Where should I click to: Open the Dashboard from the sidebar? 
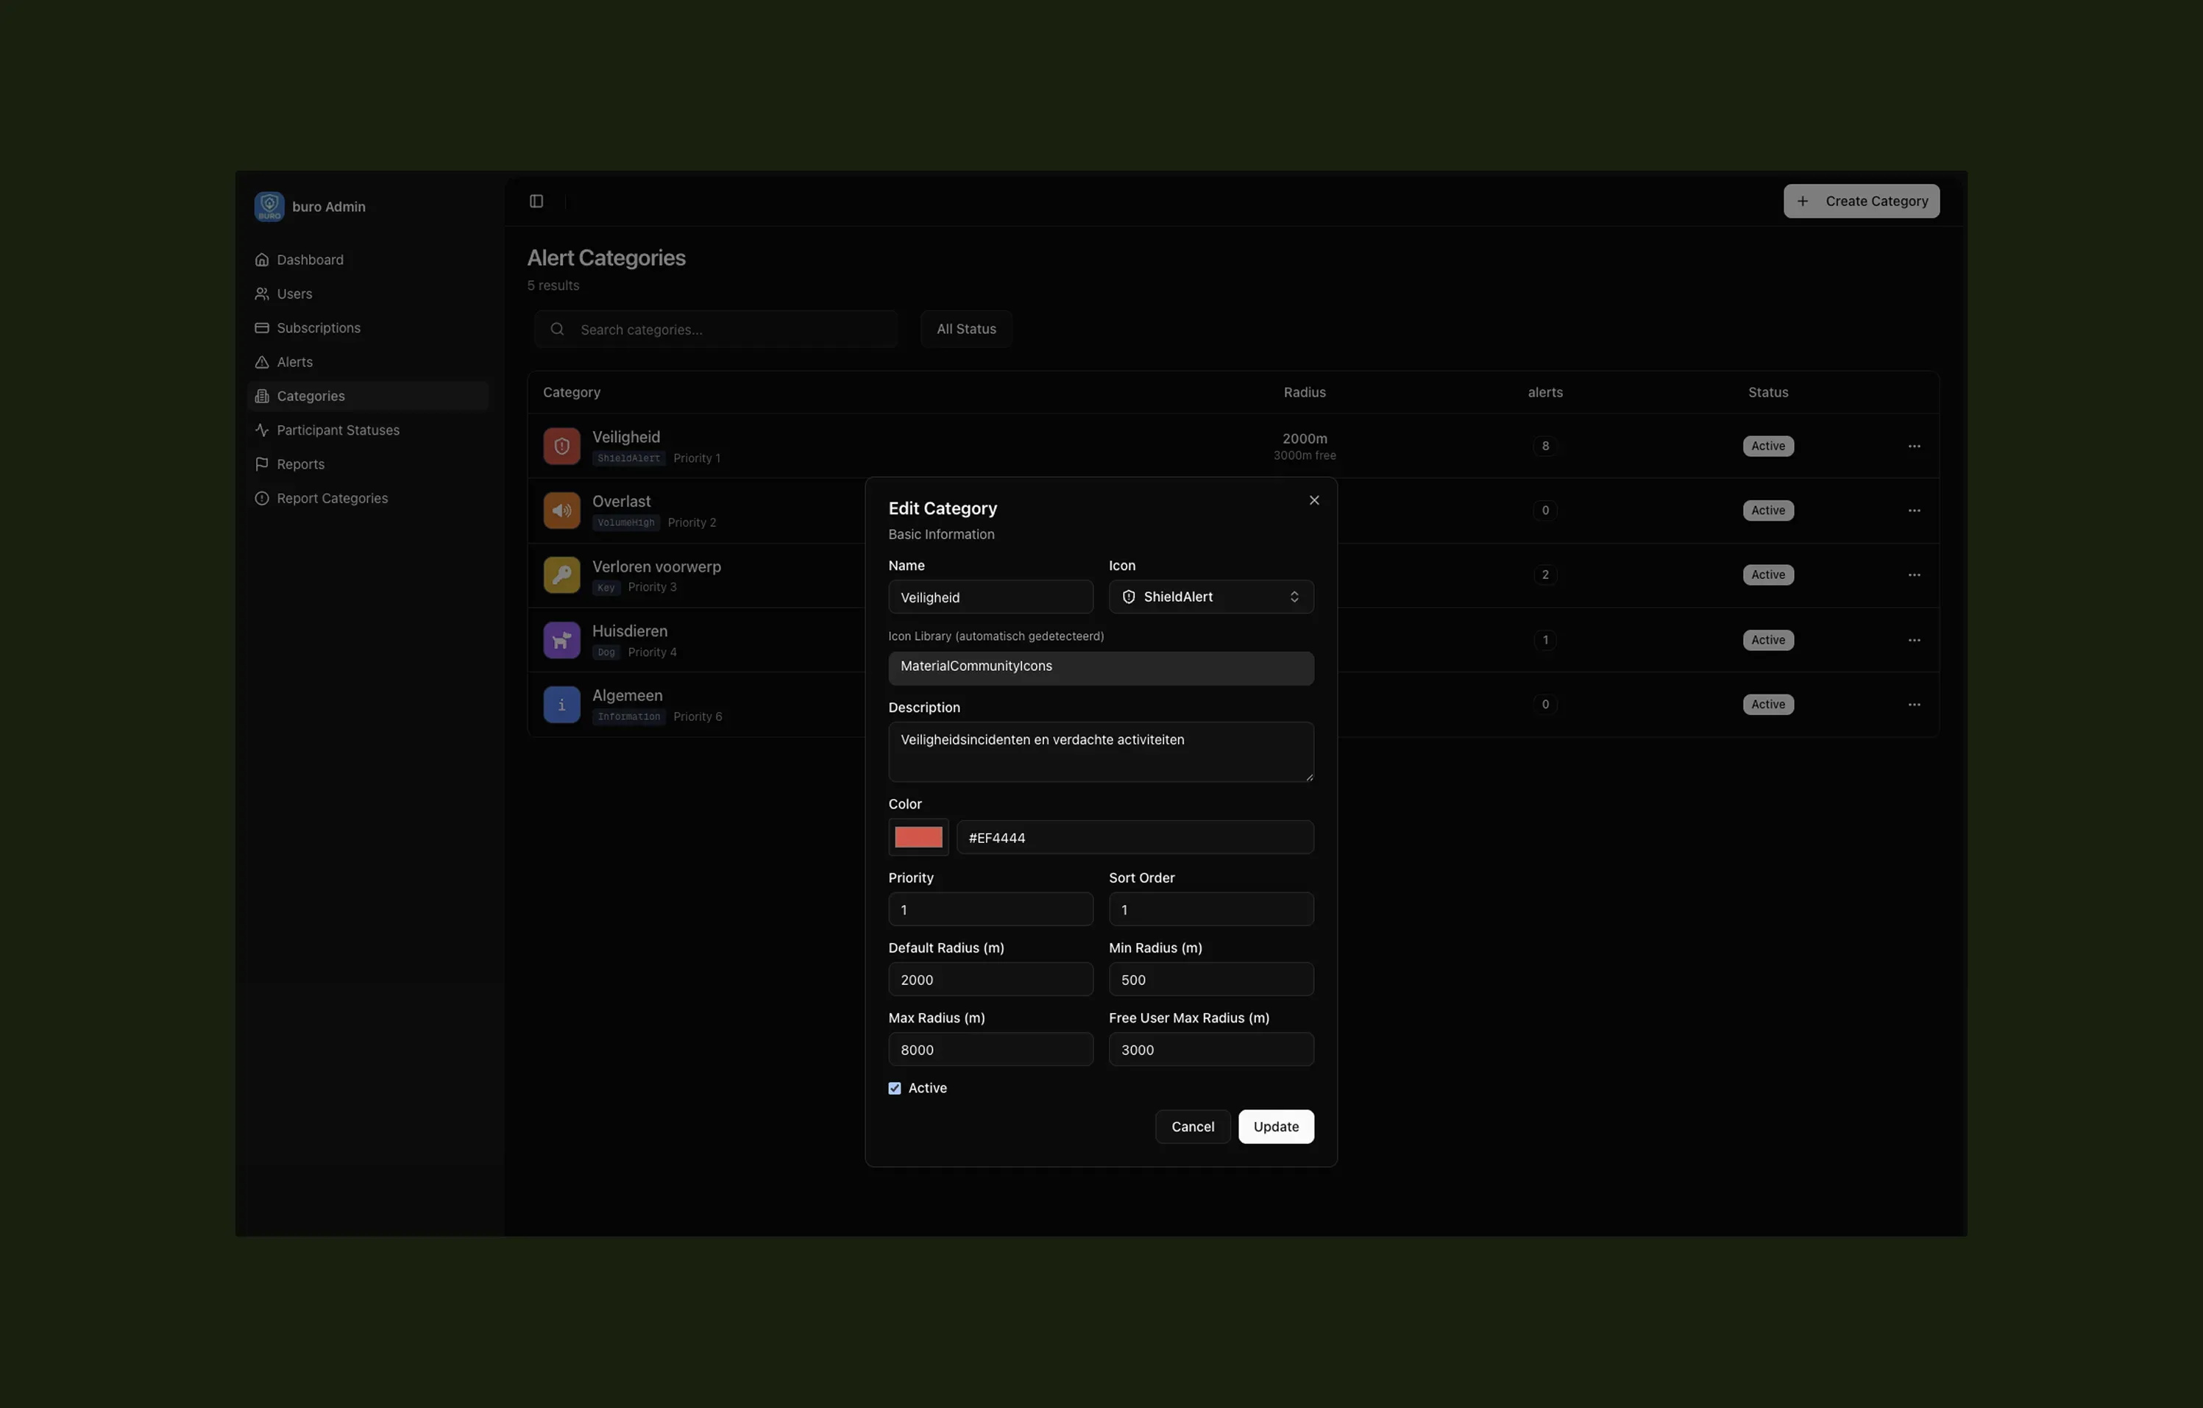click(x=309, y=259)
